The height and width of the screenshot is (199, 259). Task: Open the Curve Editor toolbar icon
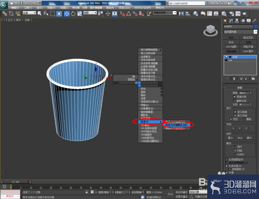click(210, 13)
